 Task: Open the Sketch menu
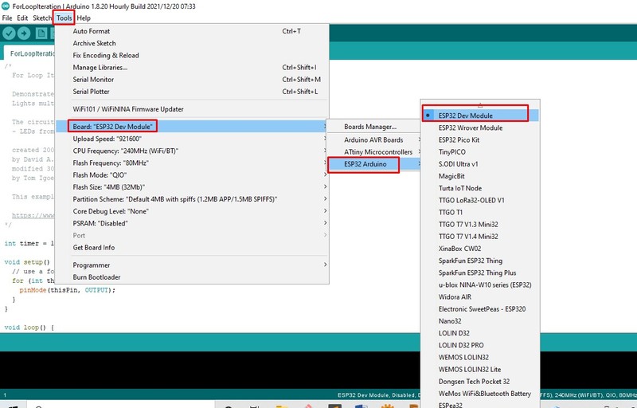[42, 18]
